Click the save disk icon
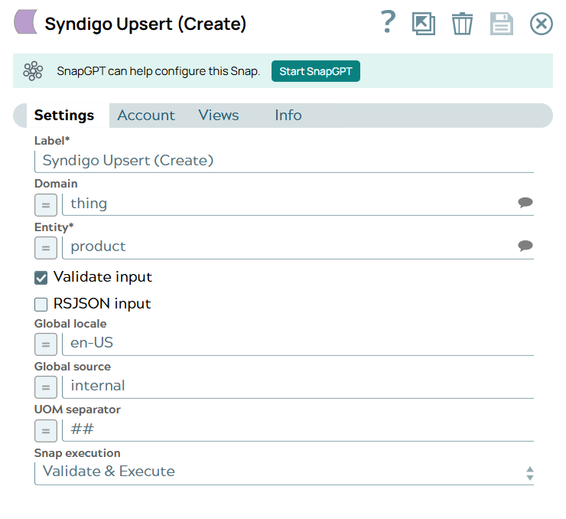The height and width of the screenshot is (519, 566). [x=502, y=24]
